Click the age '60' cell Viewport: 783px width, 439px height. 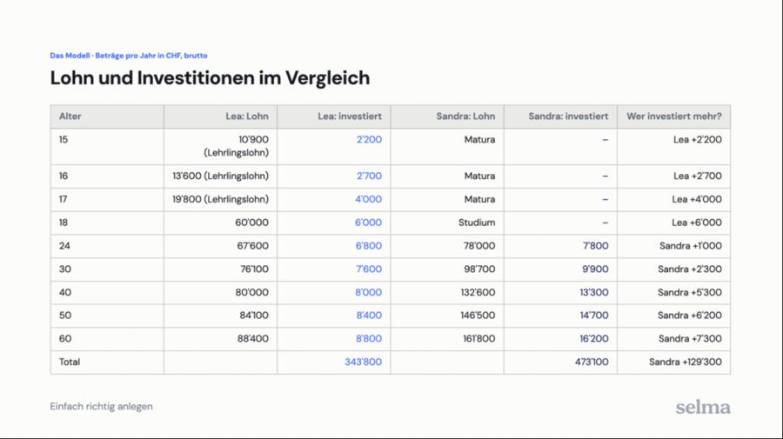pos(107,339)
